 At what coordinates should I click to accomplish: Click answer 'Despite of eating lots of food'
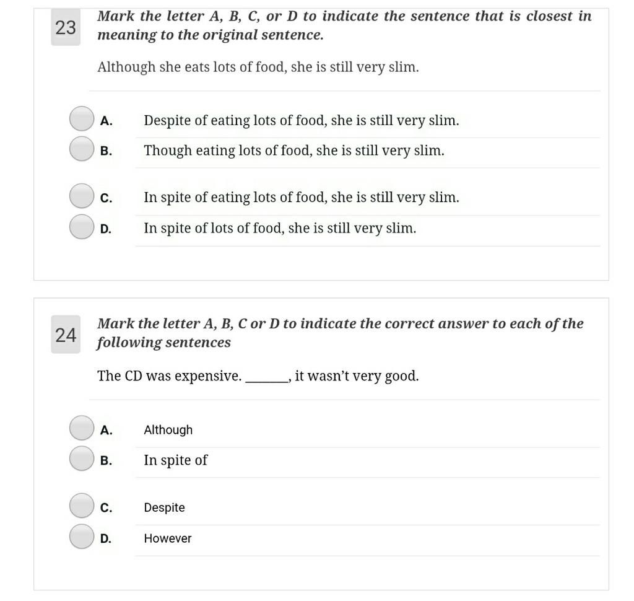[x=302, y=121]
